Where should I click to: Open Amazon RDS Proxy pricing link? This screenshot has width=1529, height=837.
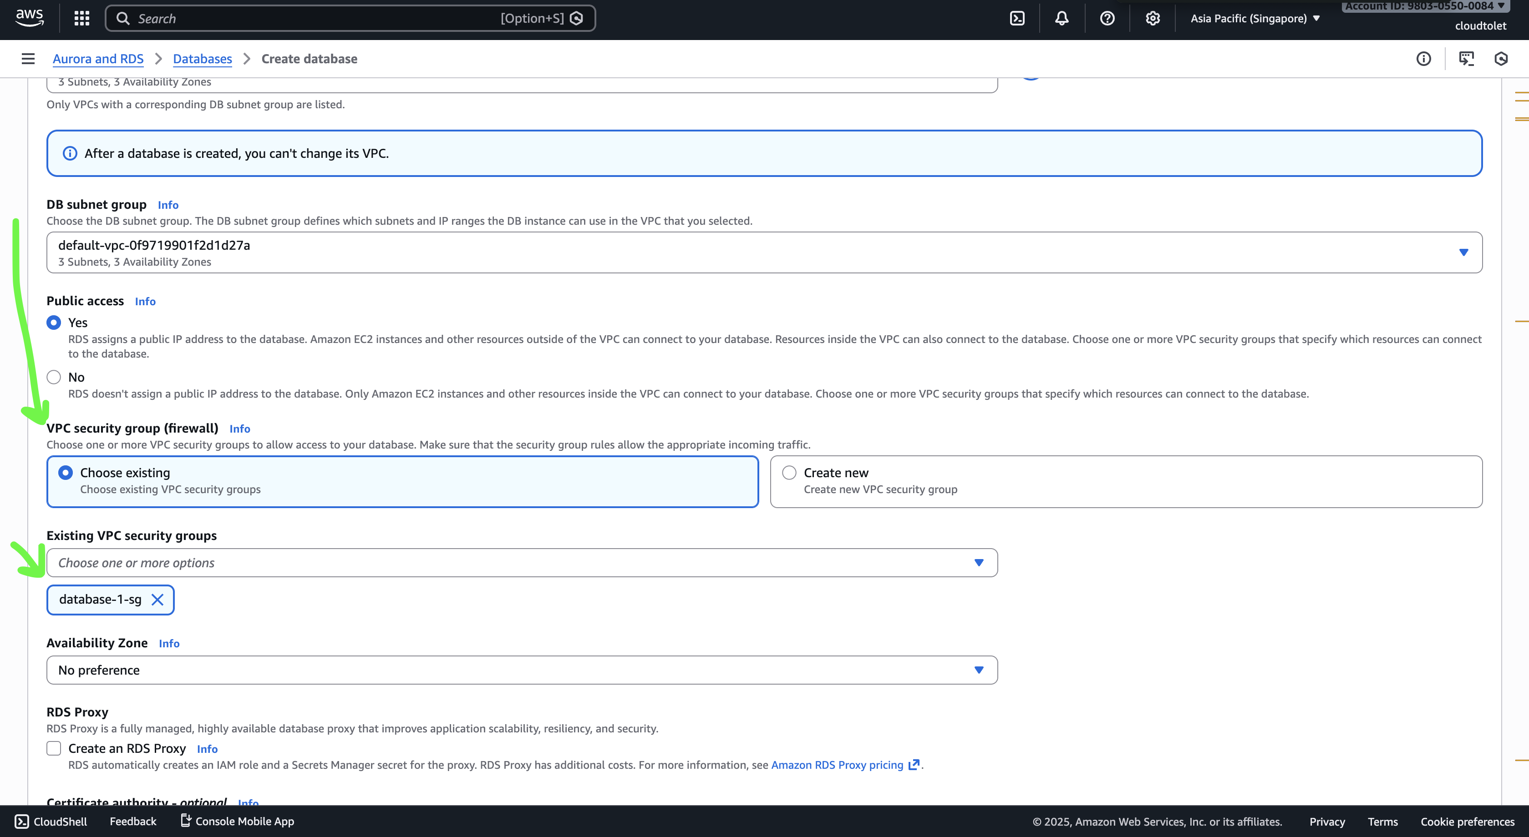[x=837, y=765]
